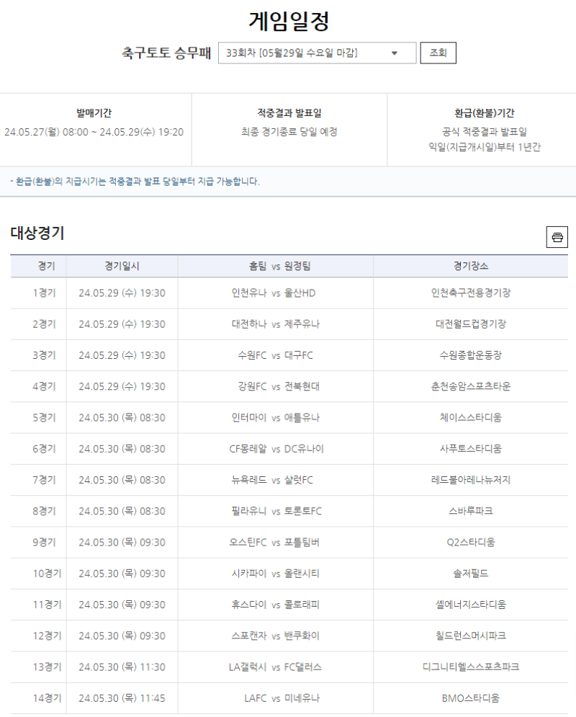The image size is (576, 717).
Task: Click 인천축구전용경기장 venue cell
Action: pos(471,293)
